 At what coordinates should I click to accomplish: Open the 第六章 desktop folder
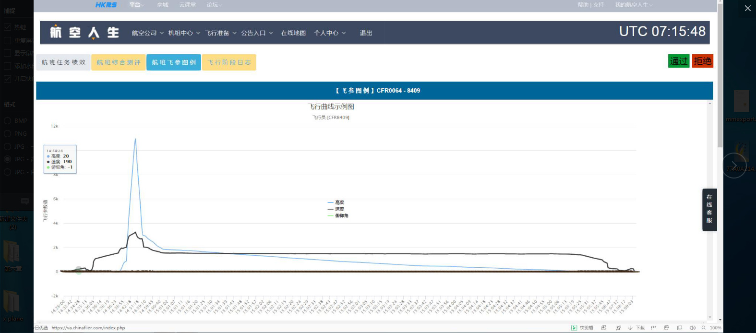pyautogui.click(x=12, y=255)
